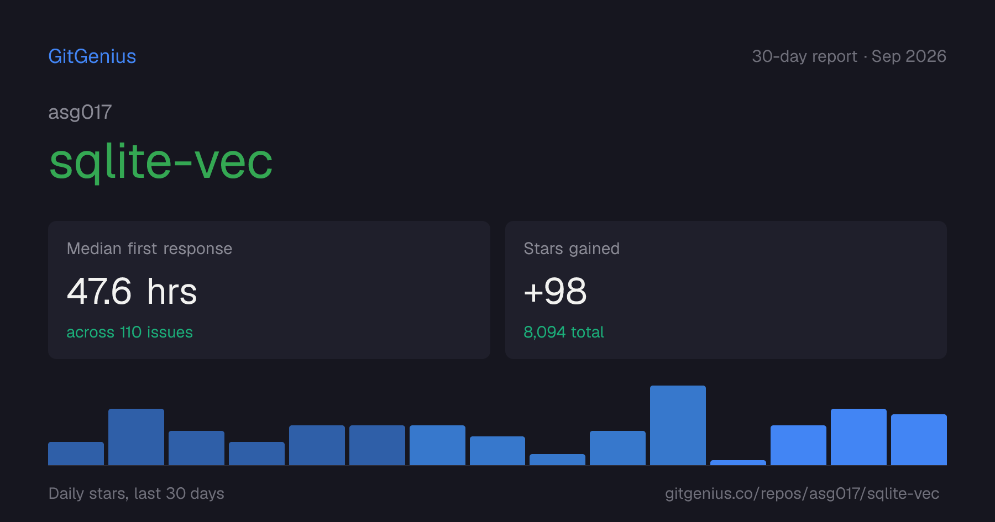This screenshot has height=522, width=995.
Task: Click the tallest bar in the chart
Action: tap(678, 425)
